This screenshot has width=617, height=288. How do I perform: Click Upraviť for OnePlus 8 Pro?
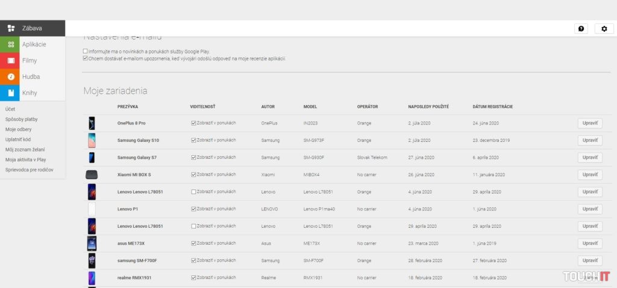[x=589, y=123]
